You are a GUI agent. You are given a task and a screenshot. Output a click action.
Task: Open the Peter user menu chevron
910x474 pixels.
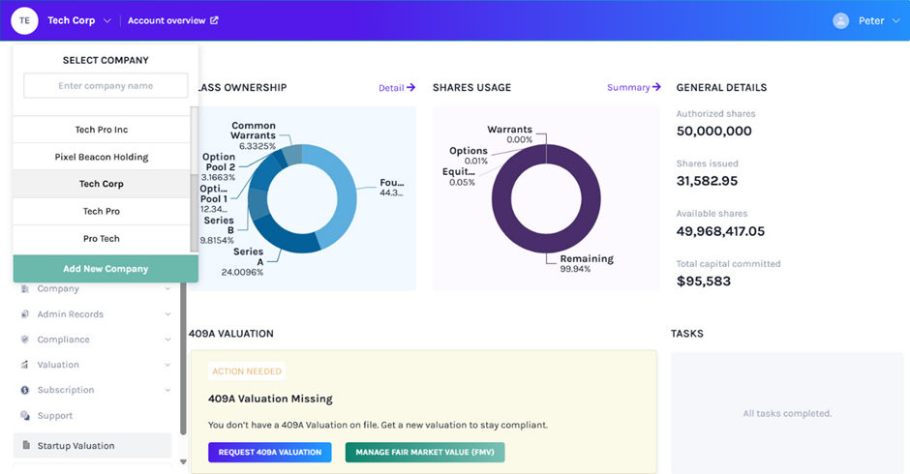coord(895,21)
